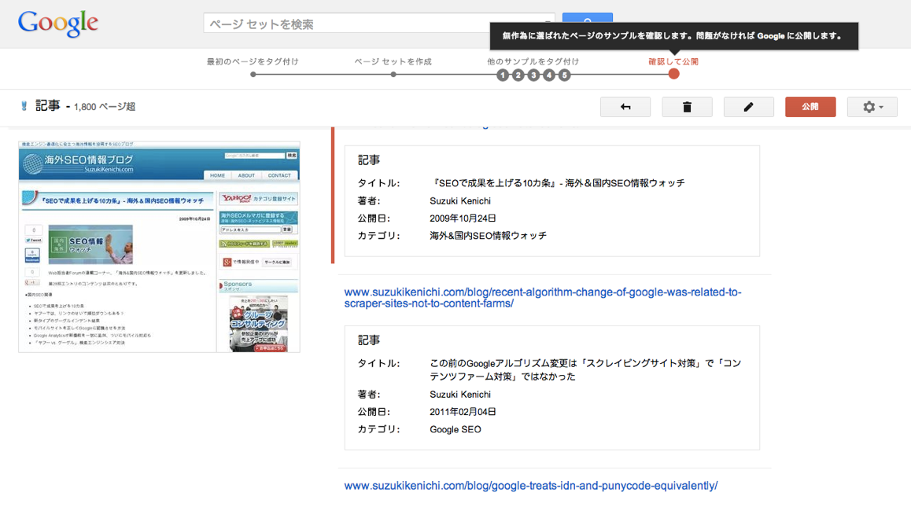Select sample step number 4
The height and width of the screenshot is (507, 911).
tap(549, 75)
